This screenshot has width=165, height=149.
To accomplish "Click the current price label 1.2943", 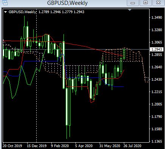I will pyautogui.click(x=157, y=50).
